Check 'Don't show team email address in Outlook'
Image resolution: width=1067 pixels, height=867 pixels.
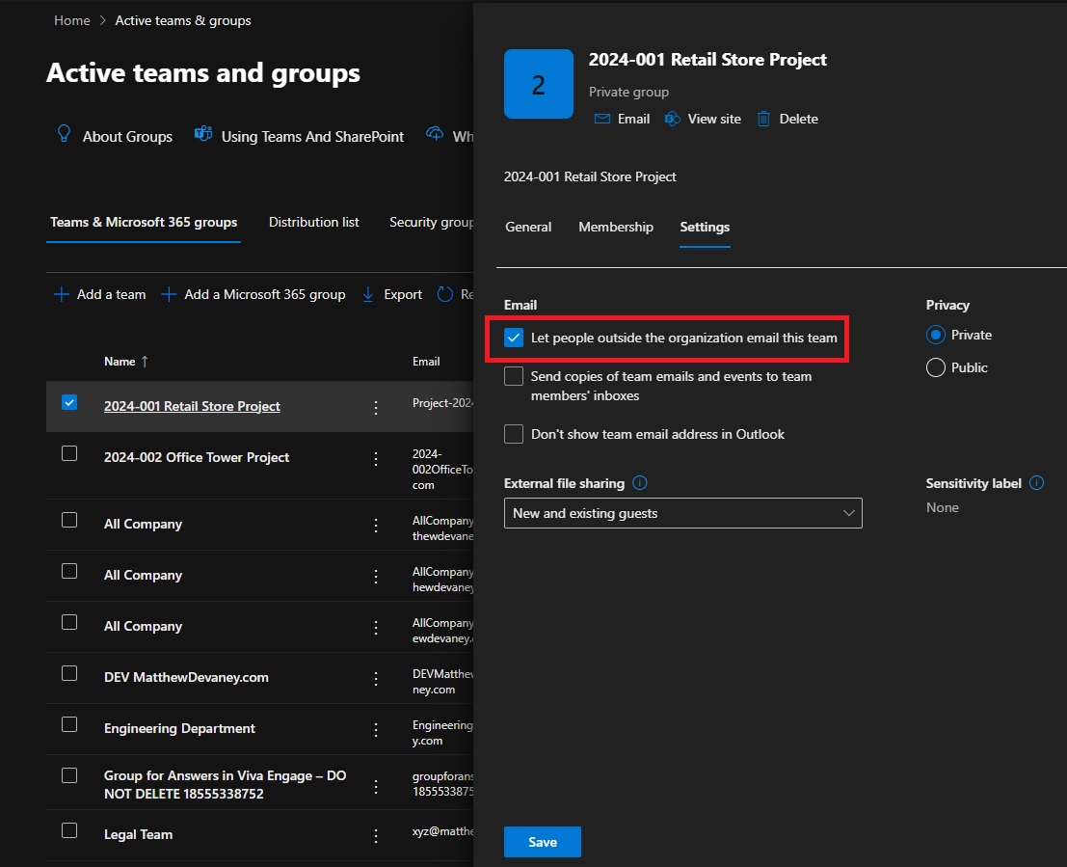(x=514, y=433)
